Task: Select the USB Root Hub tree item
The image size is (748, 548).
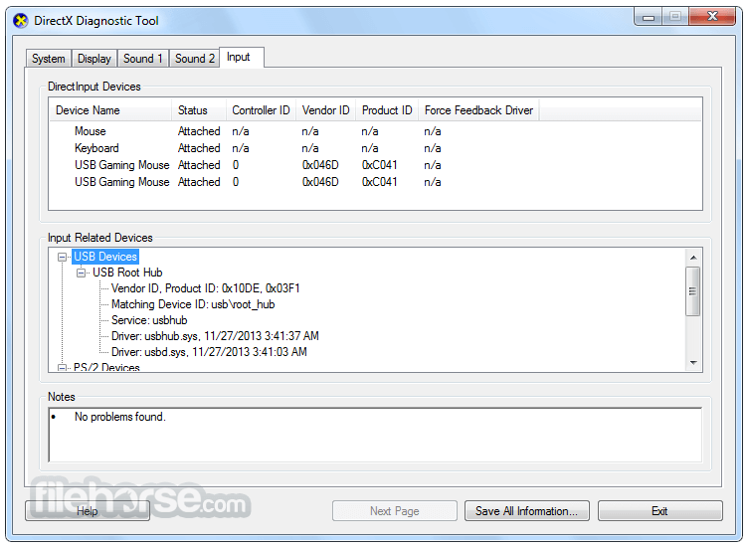Action: coord(127,273)
